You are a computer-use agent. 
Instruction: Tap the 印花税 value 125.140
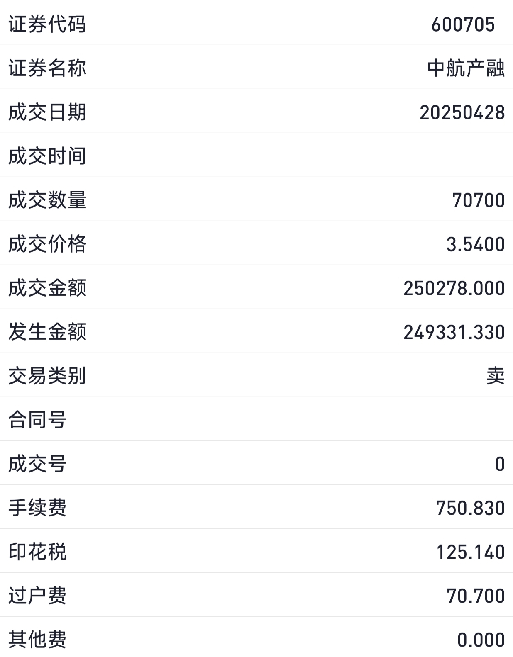pyautogui.click(x=470, y=552)
